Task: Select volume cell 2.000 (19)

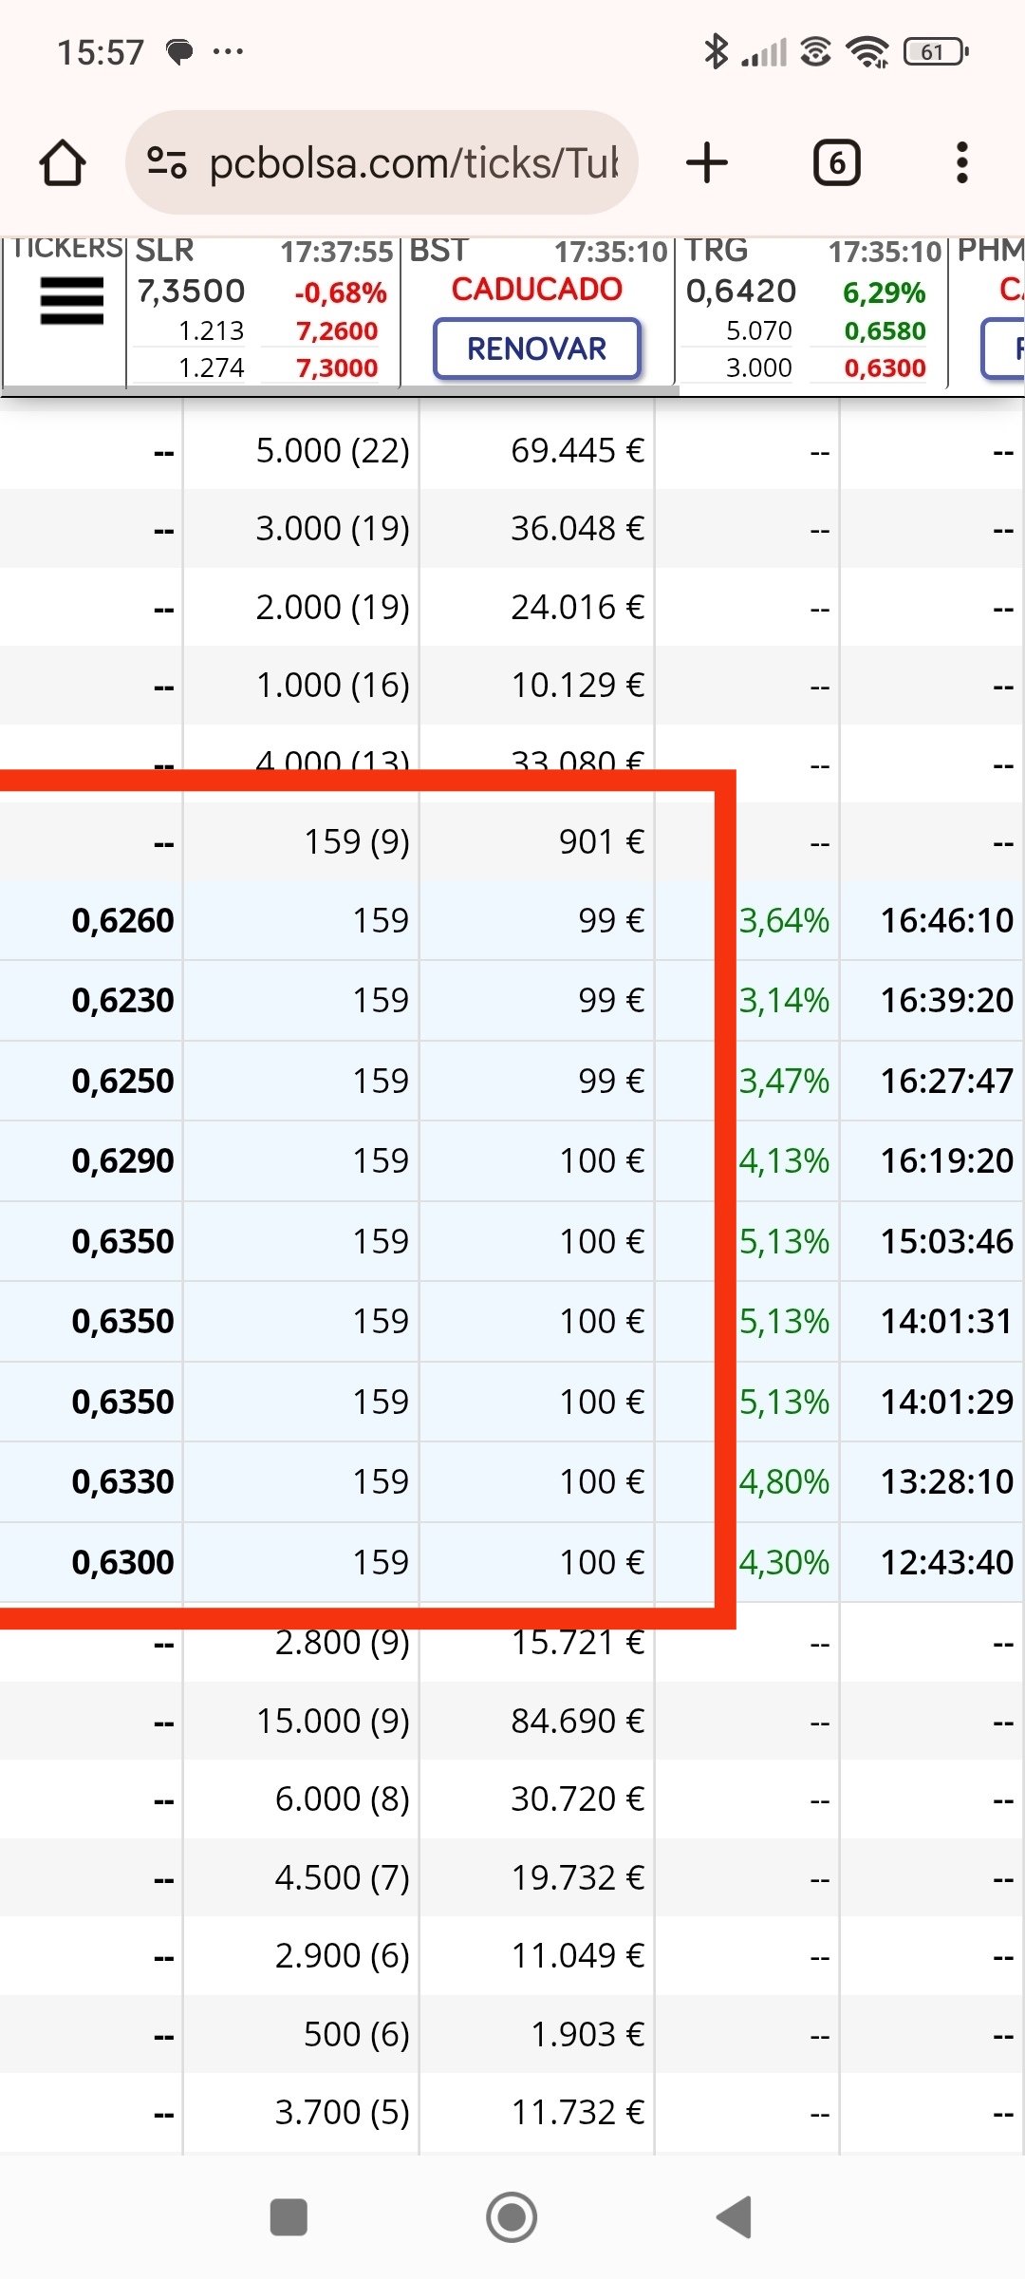Action: click(x=332, y=607)
